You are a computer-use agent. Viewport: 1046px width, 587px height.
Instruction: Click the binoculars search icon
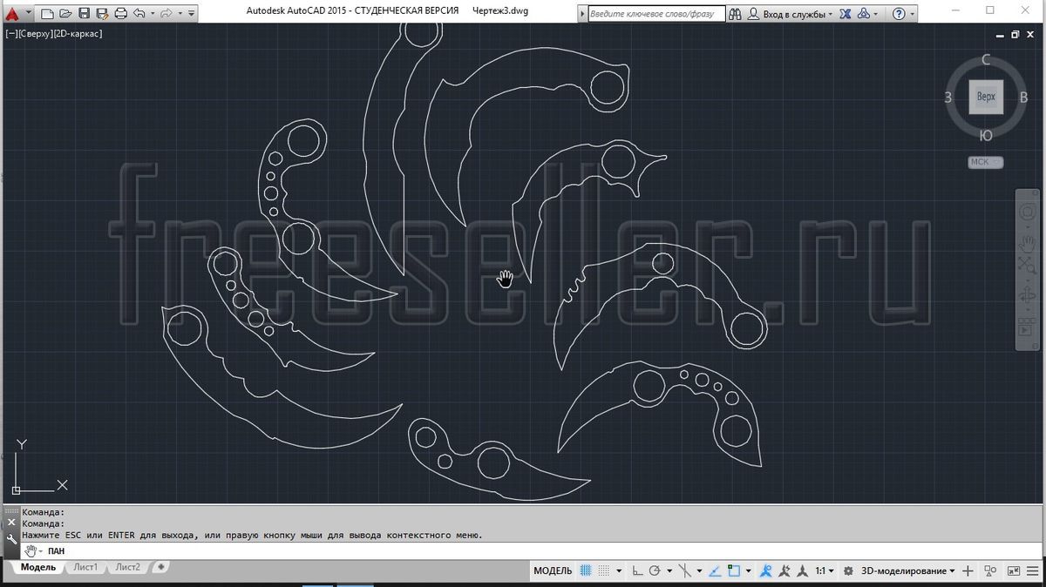735,14
